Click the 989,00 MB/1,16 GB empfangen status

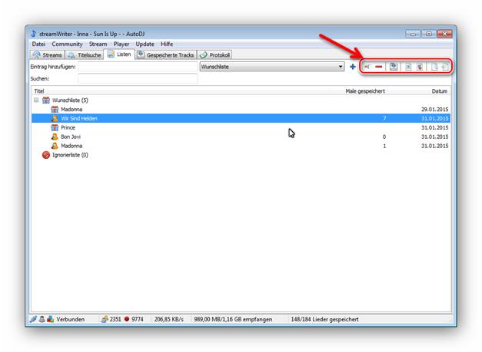tap(233, 319)
